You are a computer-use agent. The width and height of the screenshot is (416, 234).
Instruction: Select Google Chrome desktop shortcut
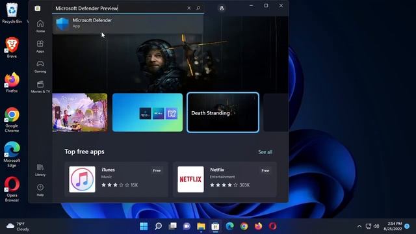click(x=12, y=120)
